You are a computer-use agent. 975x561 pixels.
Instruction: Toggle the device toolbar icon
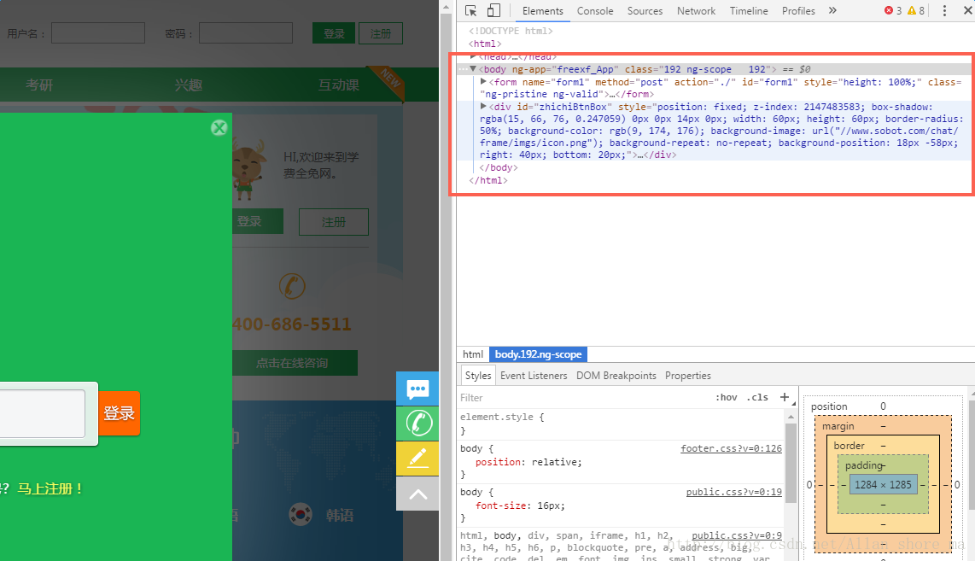tap(493, 10)
